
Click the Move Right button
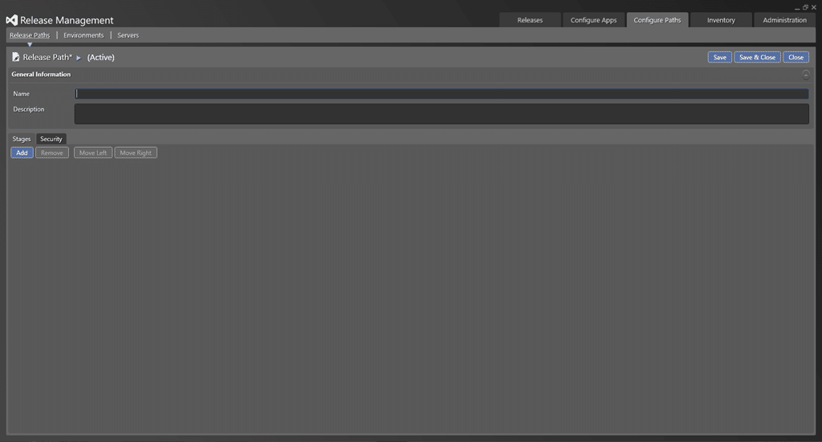click(136, 153)
